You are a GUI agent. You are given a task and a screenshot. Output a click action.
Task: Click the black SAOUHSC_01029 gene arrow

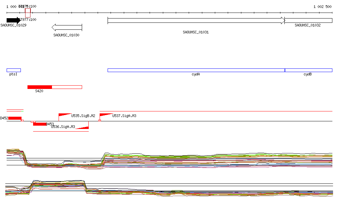[13, 20]
